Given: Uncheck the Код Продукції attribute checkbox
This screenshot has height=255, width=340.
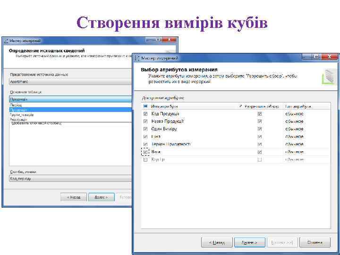Looking at the screenshot, I should [145, 114].
